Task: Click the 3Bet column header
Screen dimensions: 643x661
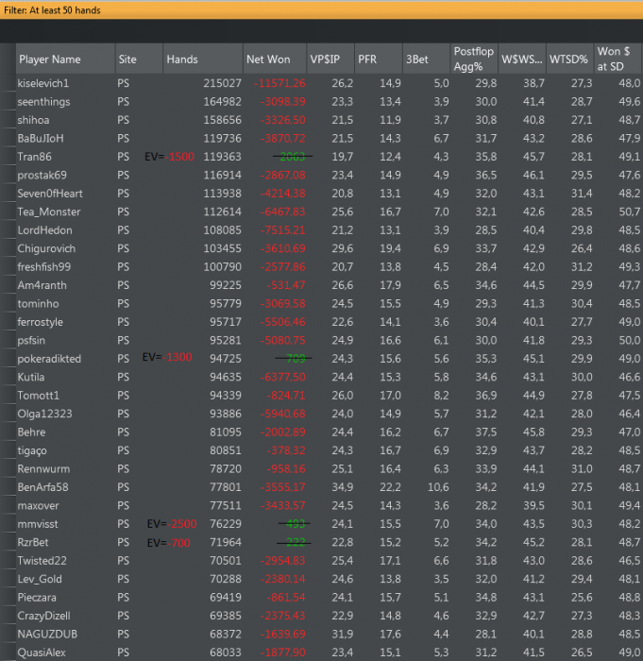Action: (426, 59)
